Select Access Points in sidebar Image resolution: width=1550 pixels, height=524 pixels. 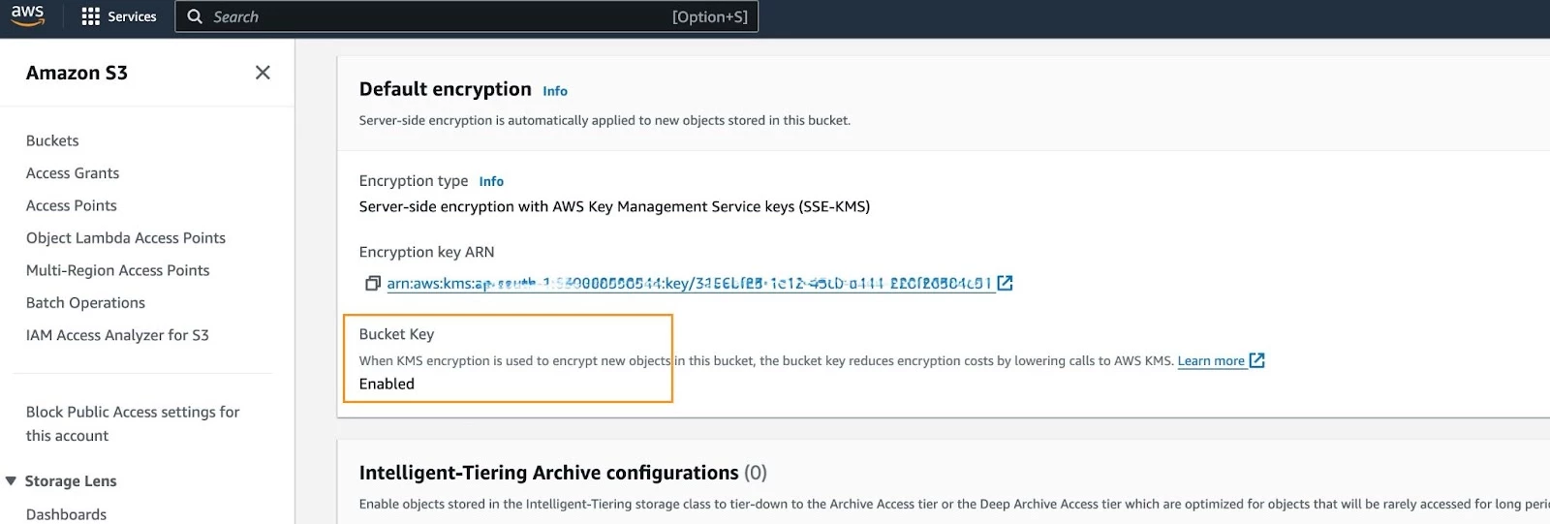[x=72, y=205]
